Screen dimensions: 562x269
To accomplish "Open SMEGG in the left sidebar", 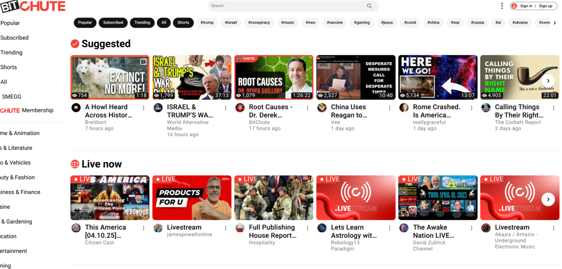I will (12, 97).
